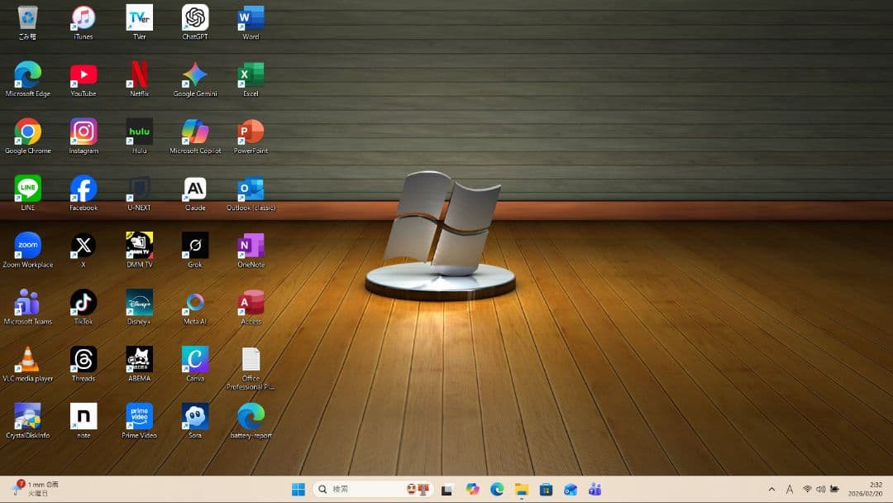Launch CrystalDiskInfo
The width and height of the screenshot is (893, 503).
tap(27, 415)
